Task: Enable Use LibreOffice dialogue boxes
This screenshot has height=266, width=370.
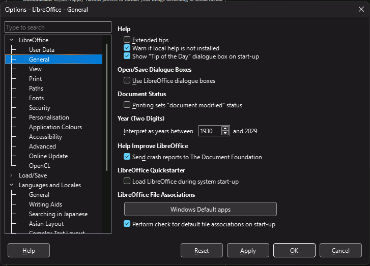Action: 127,80
